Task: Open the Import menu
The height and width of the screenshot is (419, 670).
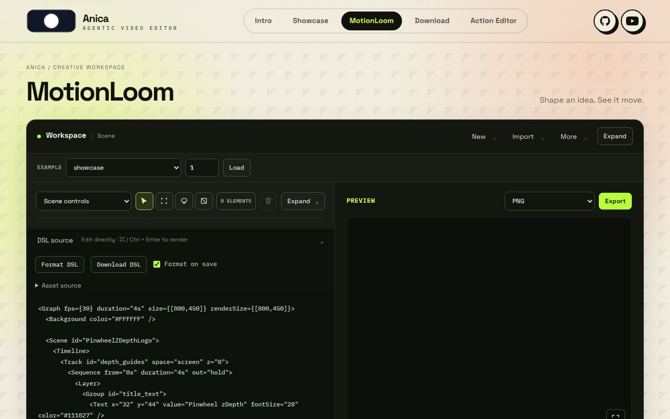Action: tap(528, 137)
